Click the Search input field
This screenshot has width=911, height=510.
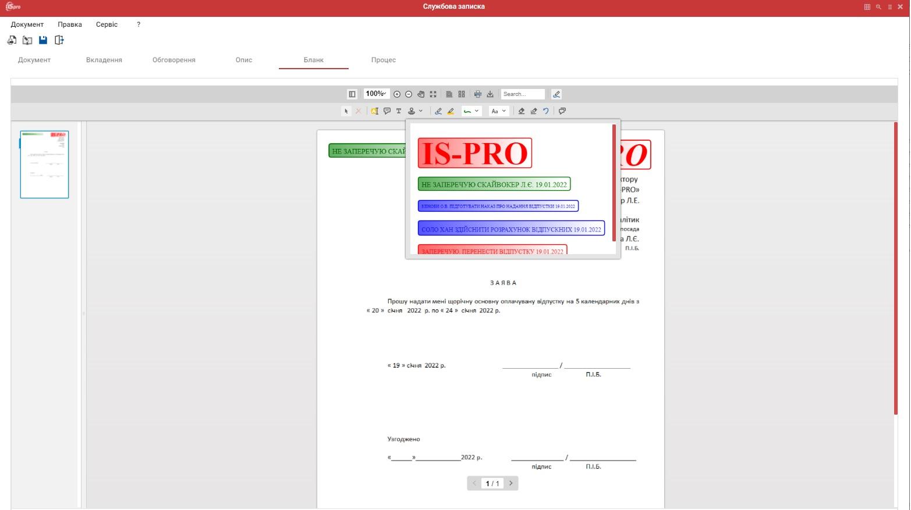pos(523,94)
